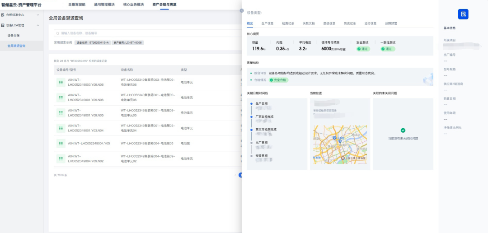Click the current location map thumbnail
Image resolution: width=488 pixels, height=233 pixels.
coord(340,144)
